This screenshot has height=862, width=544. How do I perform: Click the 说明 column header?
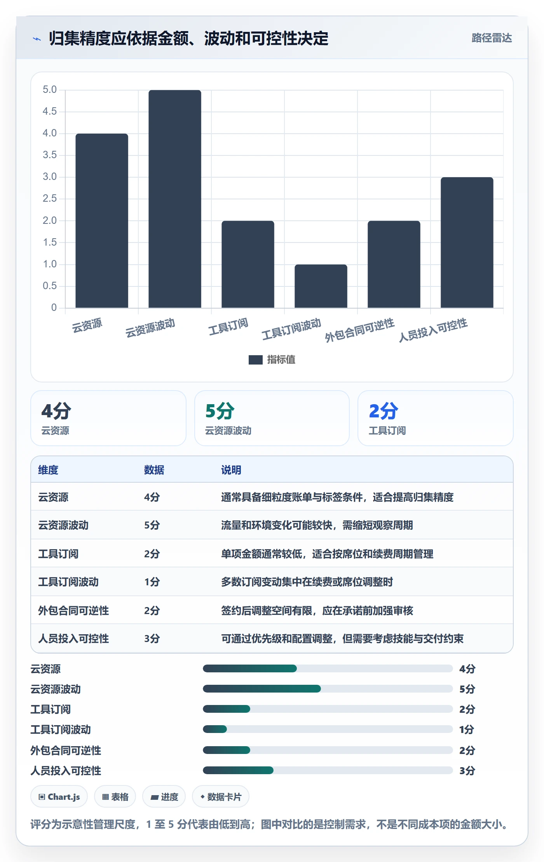click(231, 470)
